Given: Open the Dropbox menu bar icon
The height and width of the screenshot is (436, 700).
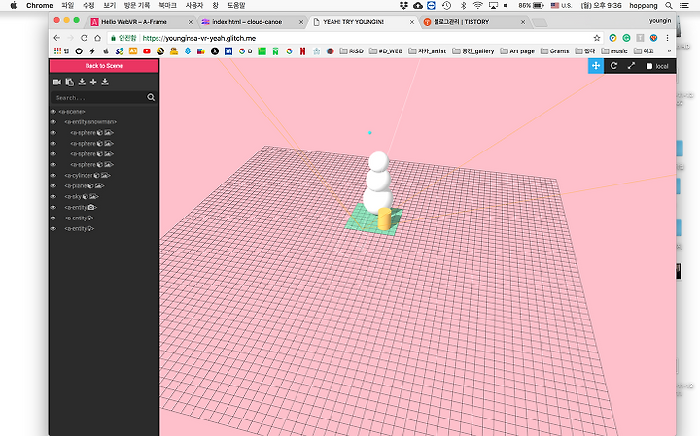Looking at the screenshot, I should pos(404,6).
